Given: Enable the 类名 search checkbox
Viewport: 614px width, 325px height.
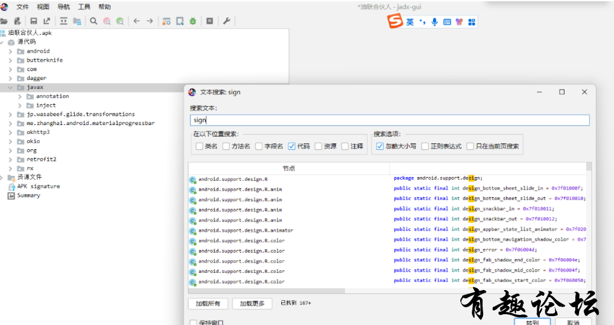Looking at the screenshot, I should click(199, 146).
